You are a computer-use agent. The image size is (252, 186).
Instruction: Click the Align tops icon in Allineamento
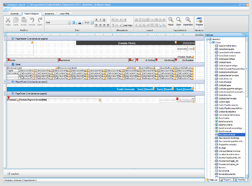click(x=113, y=25)
